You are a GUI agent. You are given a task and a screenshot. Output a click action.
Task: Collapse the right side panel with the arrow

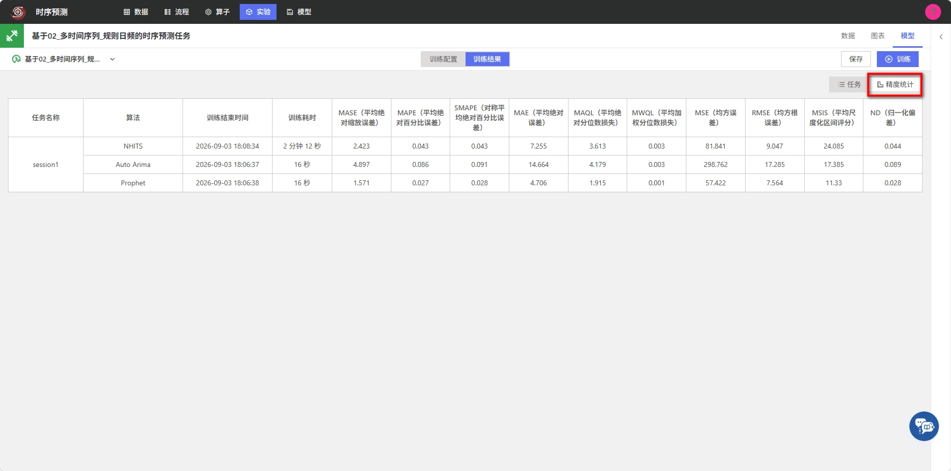941,37
